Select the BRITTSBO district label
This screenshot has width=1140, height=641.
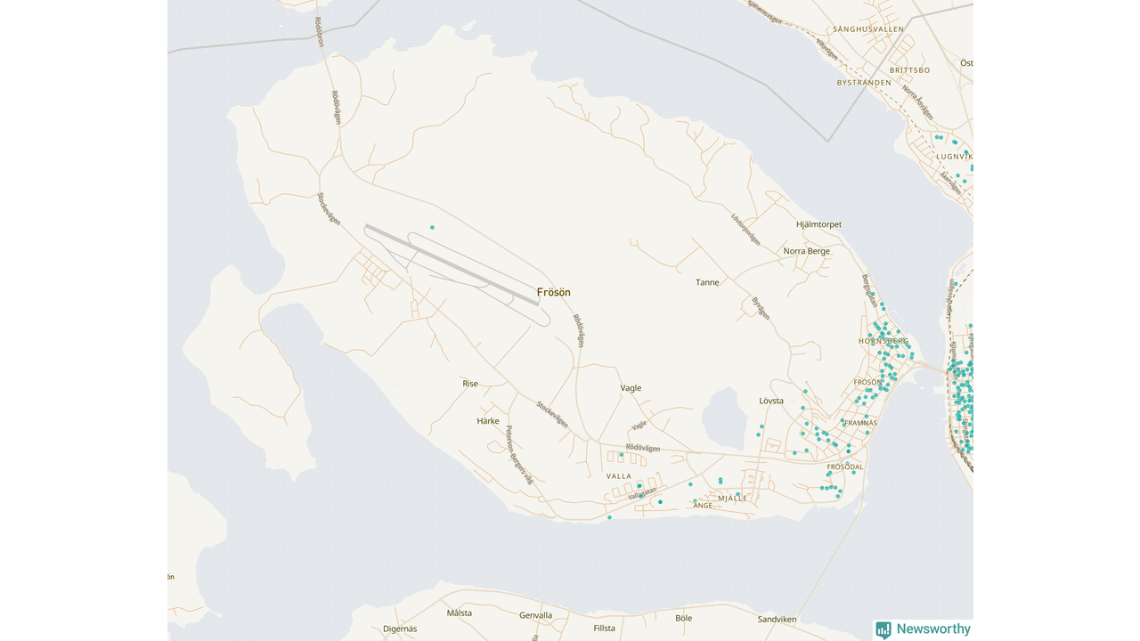[909, 69]
